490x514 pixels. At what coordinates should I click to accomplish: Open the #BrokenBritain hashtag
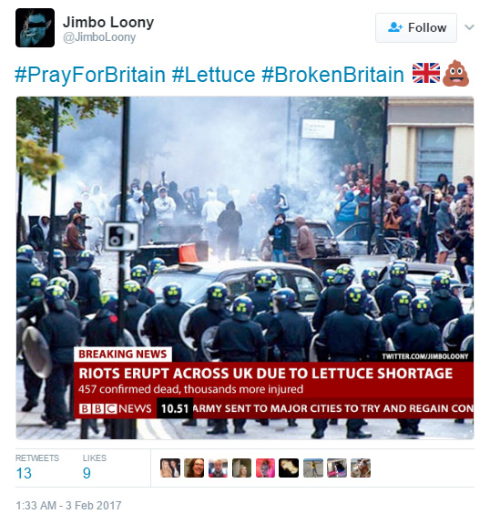click(332, 75)
